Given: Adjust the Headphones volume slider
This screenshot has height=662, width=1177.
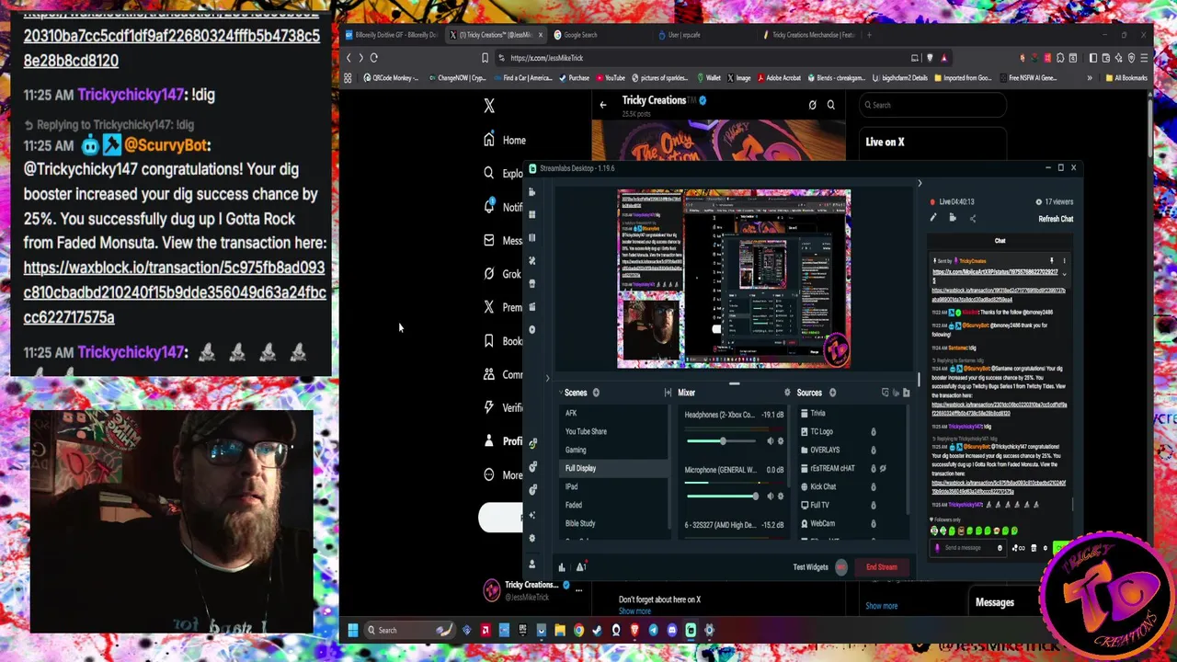Looking at the screenshot, I should [723, 441].
